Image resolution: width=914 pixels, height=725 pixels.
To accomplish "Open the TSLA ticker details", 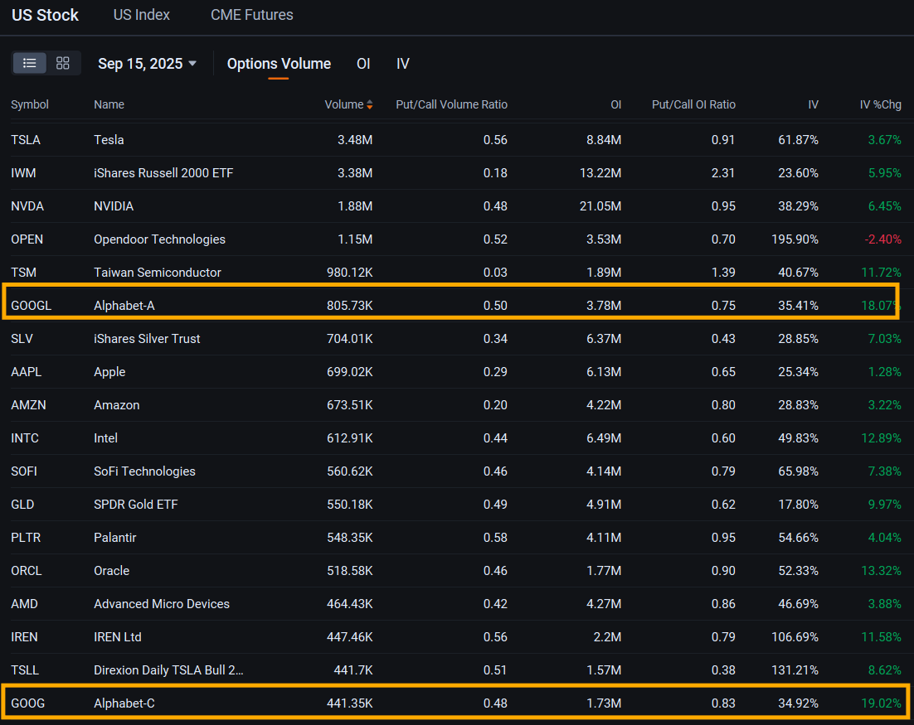I will pyautogui.click(x=26, y=139).
